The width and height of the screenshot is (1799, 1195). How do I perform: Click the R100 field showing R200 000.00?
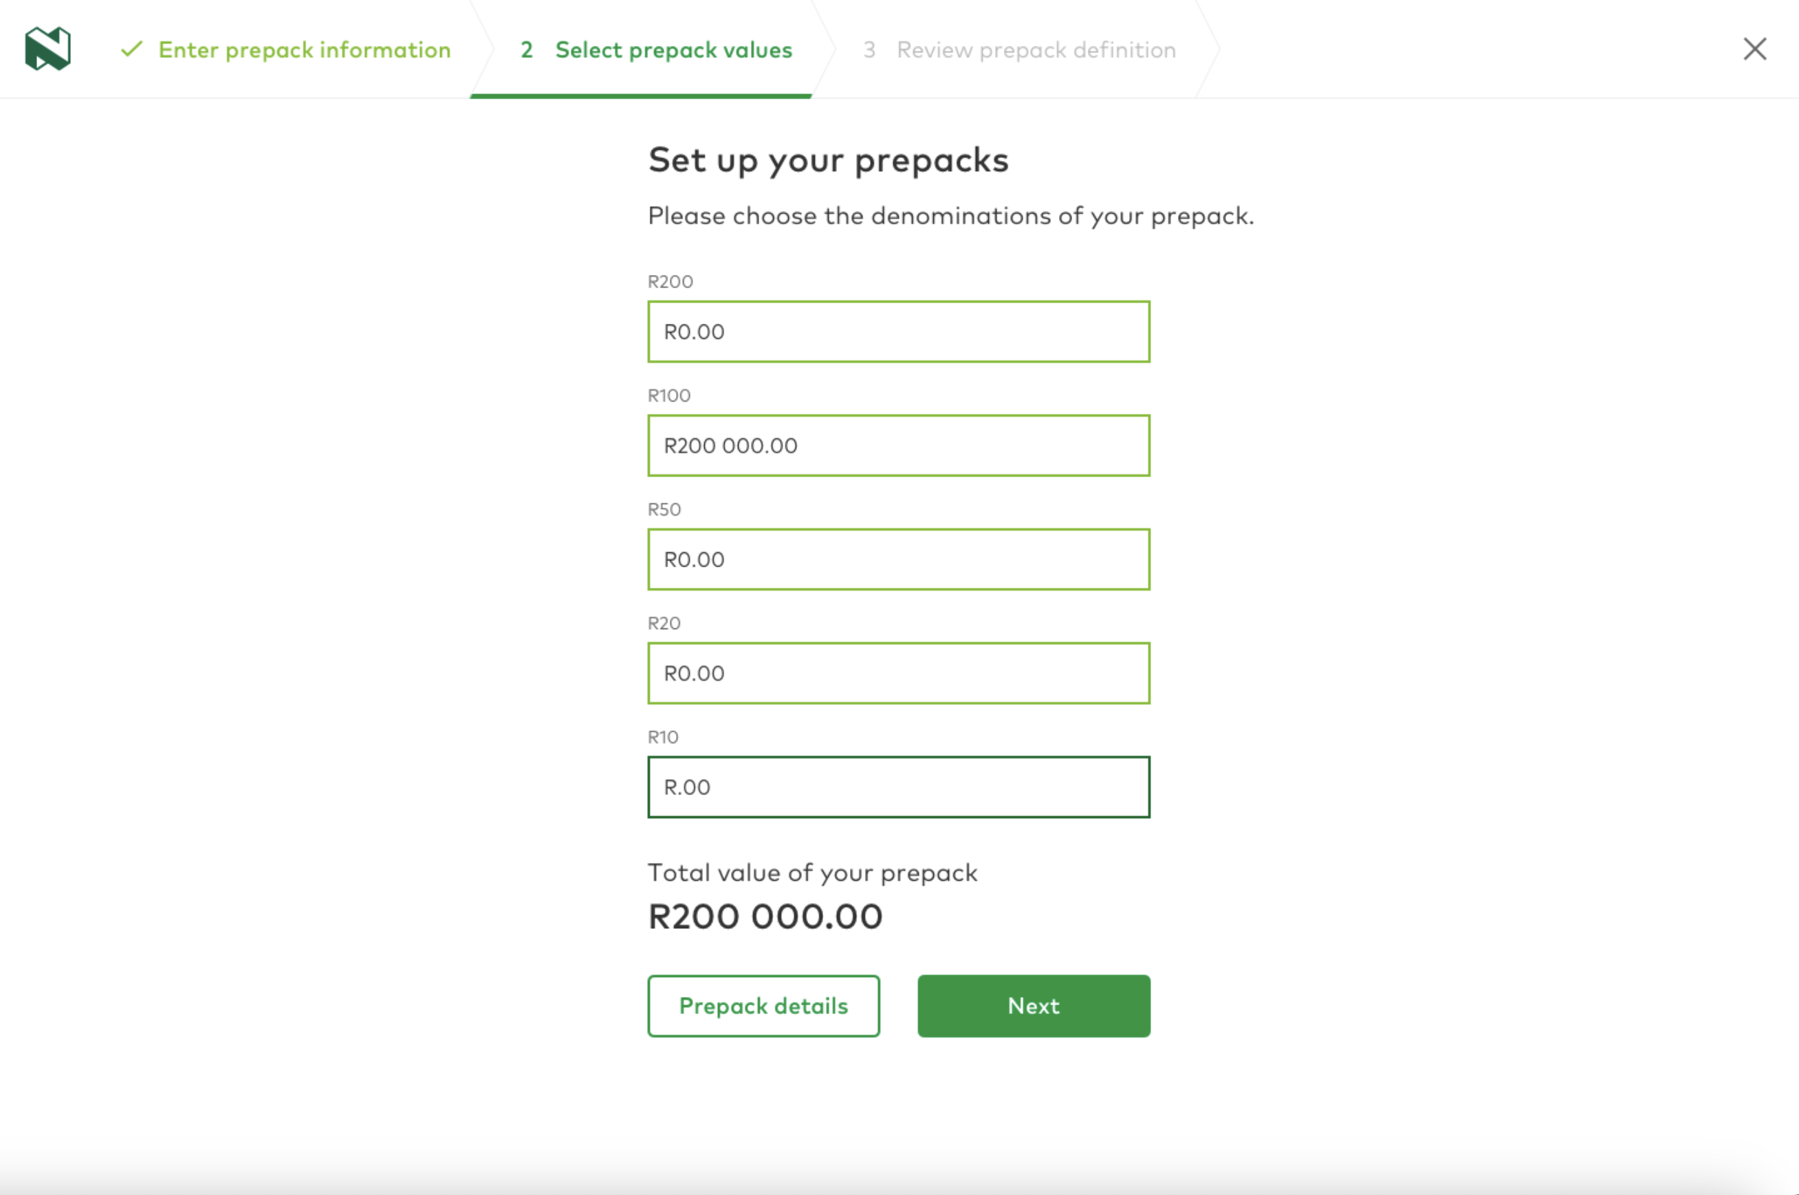tap(898, 446)
